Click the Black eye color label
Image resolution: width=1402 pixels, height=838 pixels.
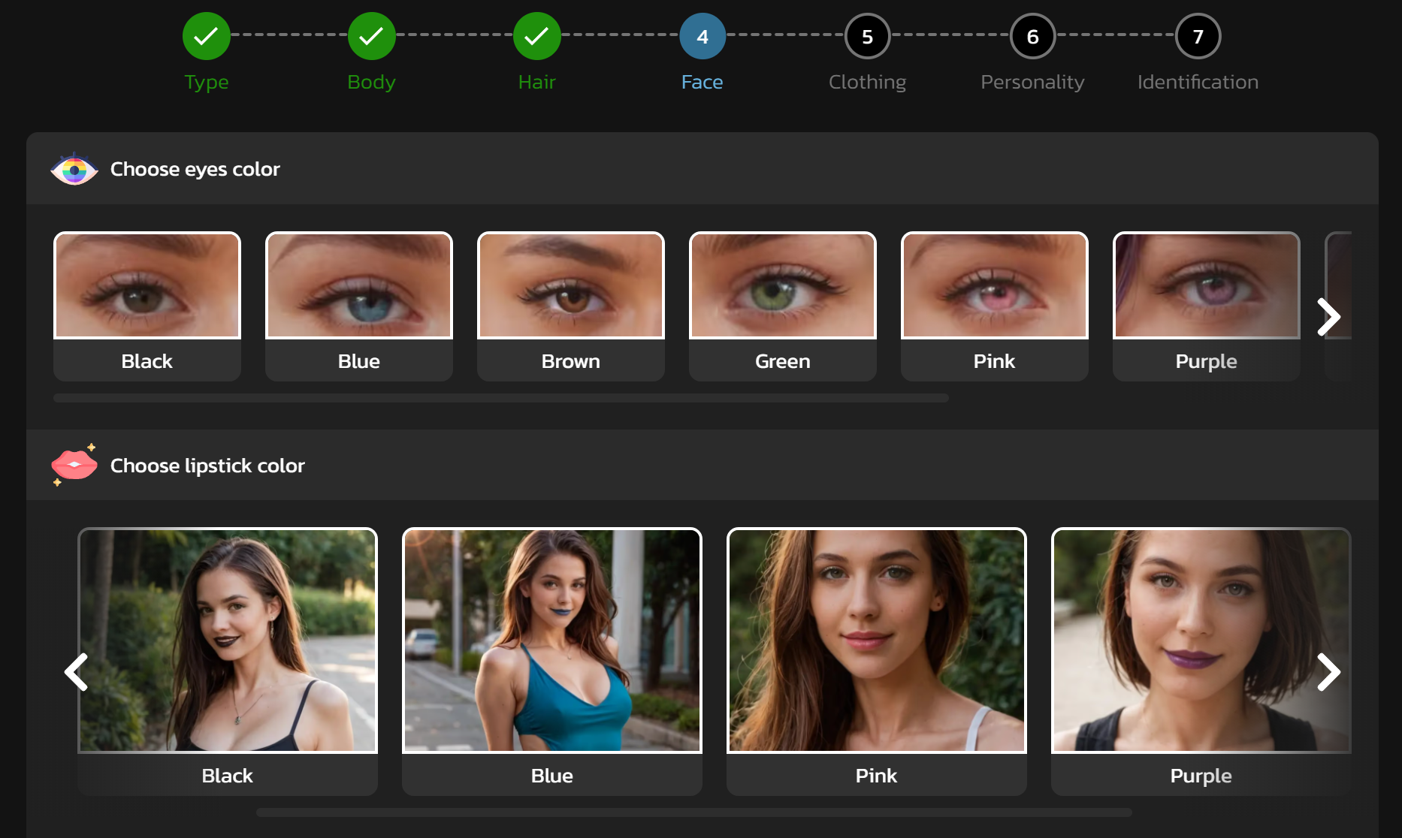147,361
